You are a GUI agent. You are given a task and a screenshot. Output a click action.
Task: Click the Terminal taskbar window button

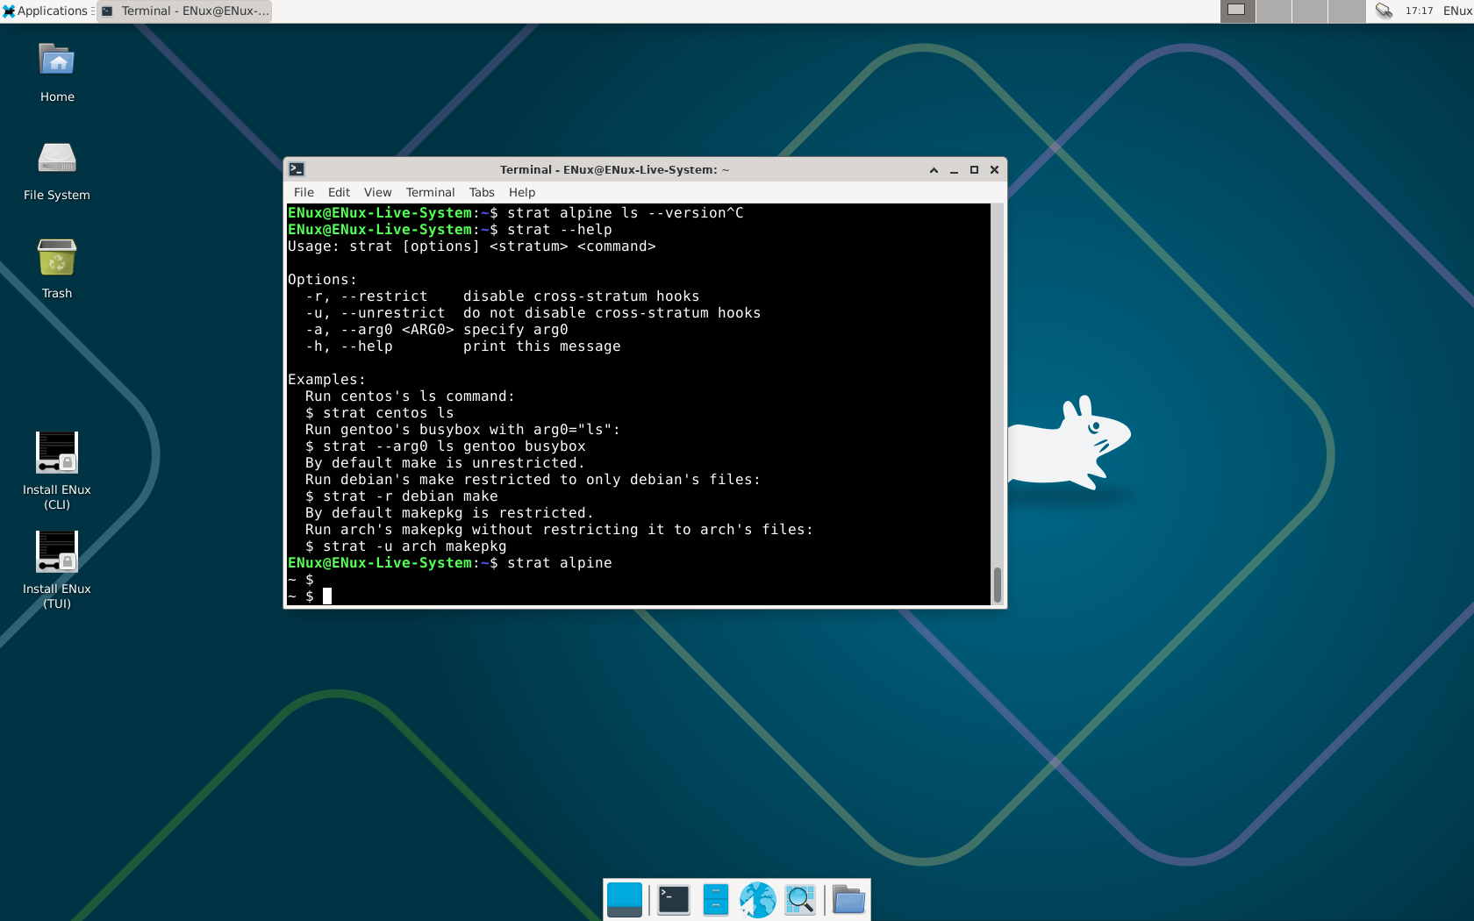coord(184,11)
